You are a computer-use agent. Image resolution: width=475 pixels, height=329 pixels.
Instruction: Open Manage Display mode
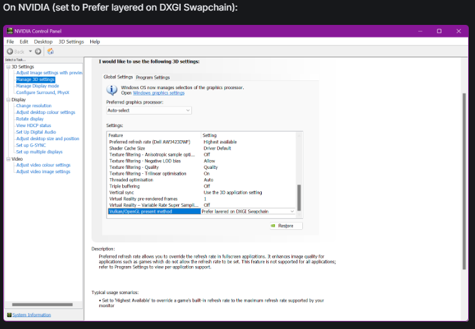pos(37,86)
